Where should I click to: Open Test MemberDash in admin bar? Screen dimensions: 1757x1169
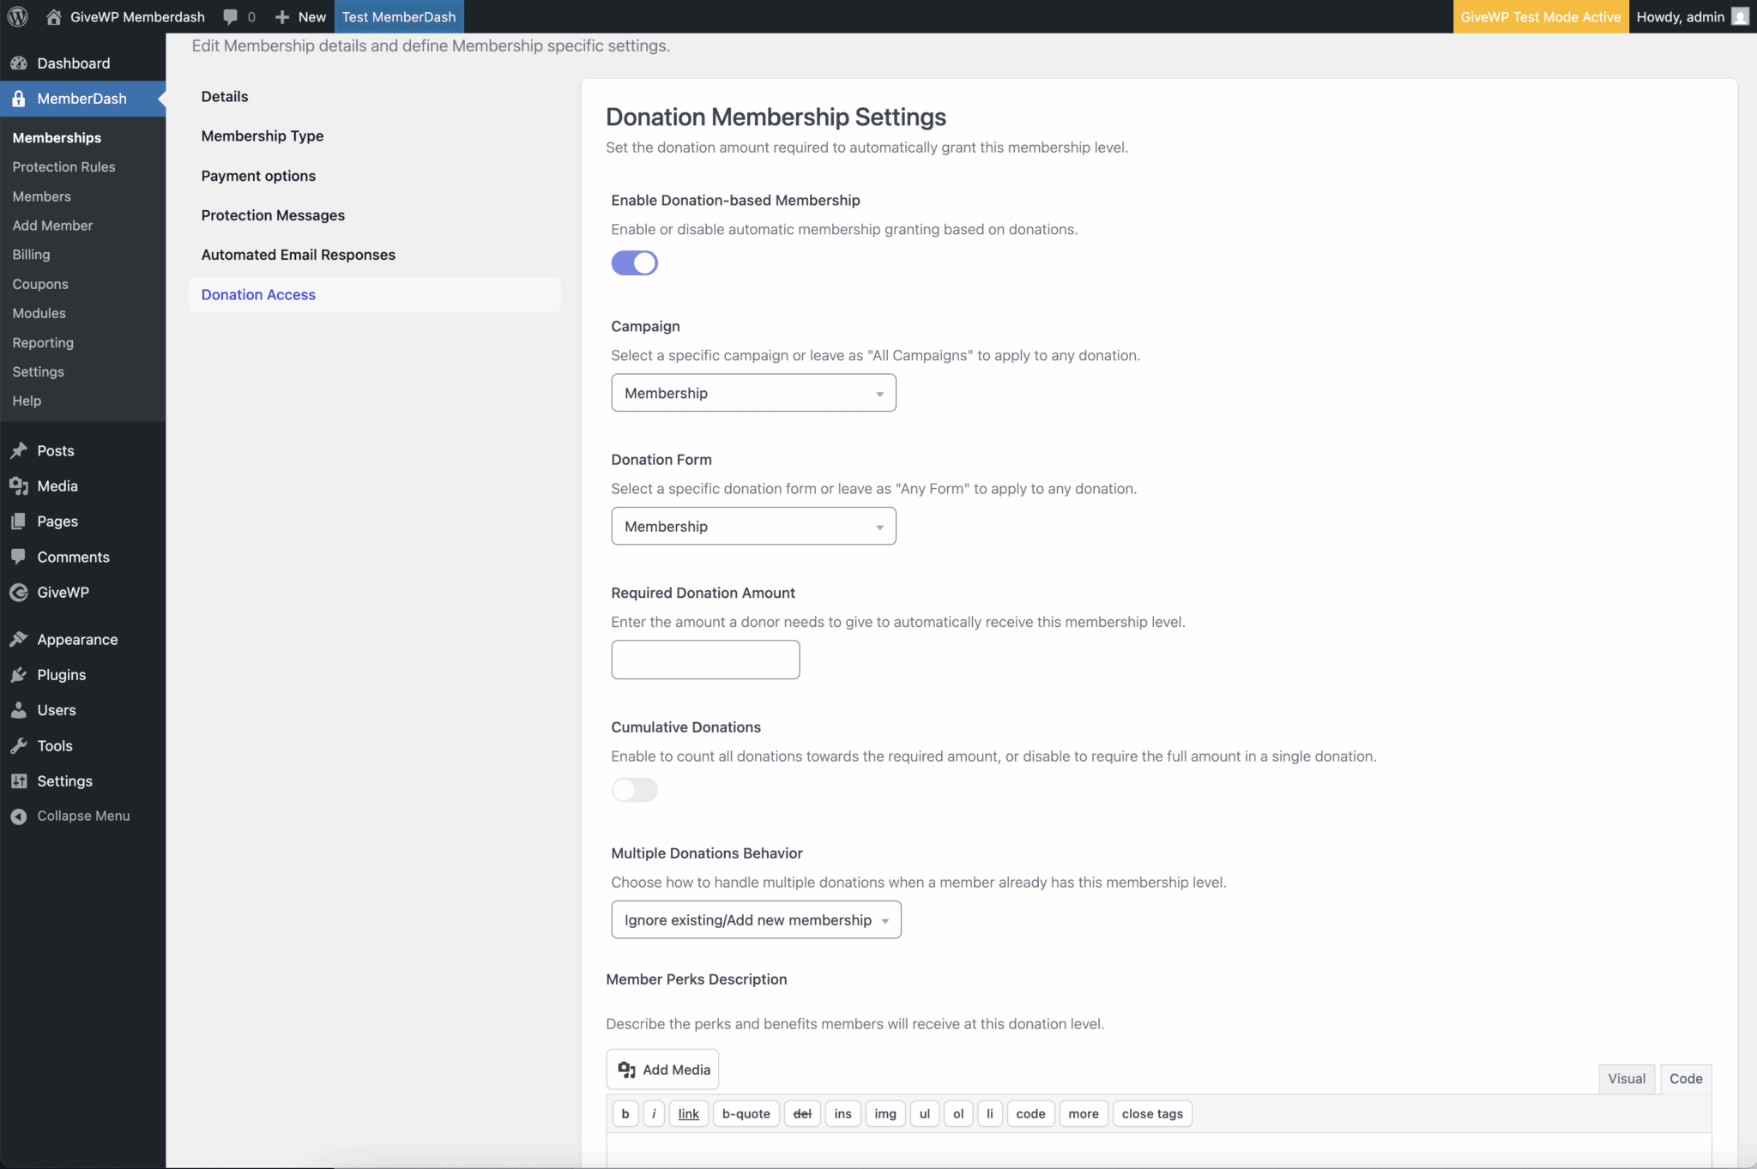tap(399, 16)
